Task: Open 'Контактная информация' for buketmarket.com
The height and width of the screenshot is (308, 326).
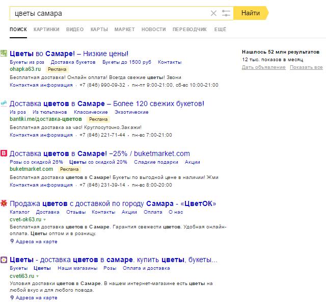Action: pyautogui.click(x=41, y=185)
